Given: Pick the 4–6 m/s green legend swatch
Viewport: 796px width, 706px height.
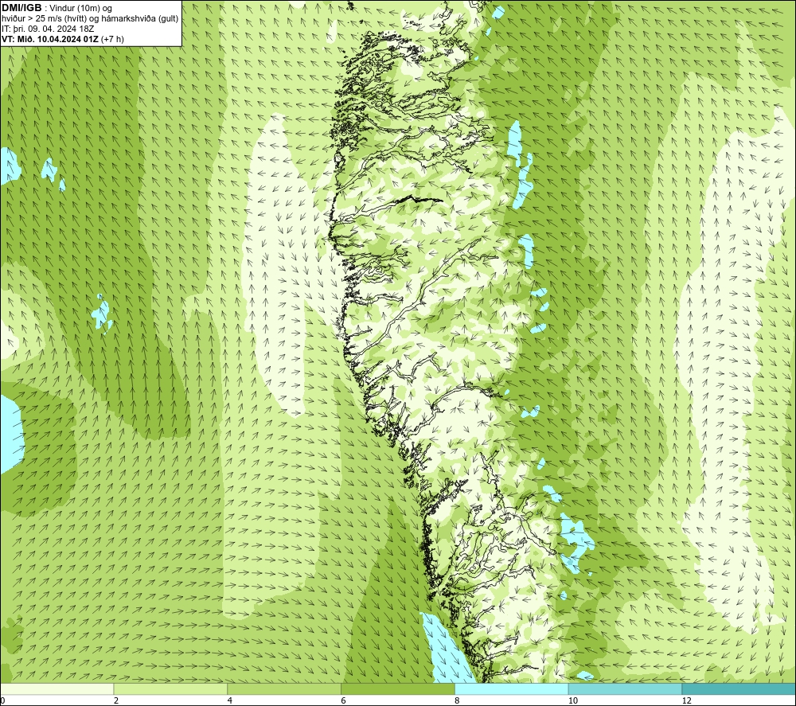Looking at the screenshot, I should [284, 689].
